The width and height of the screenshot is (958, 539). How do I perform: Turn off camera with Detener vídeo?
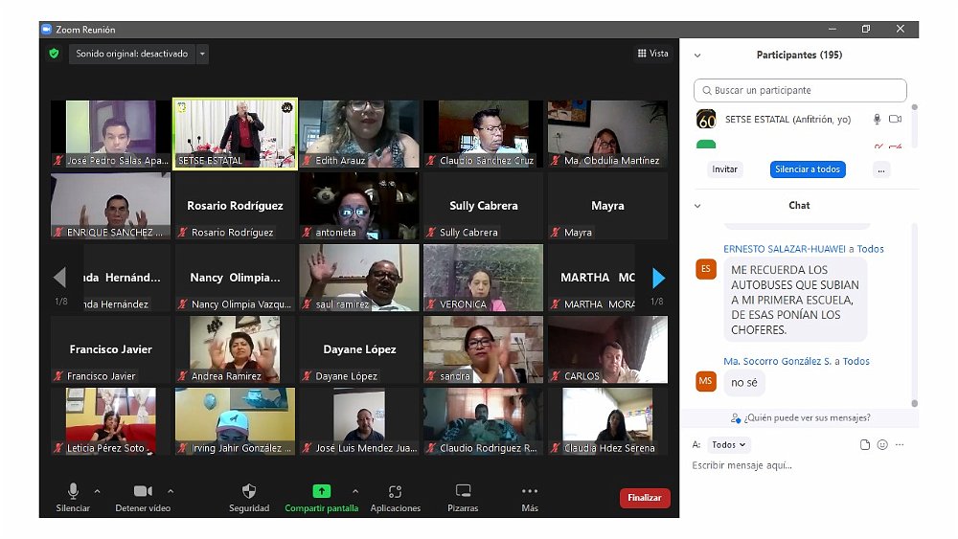tap(143, 492)
